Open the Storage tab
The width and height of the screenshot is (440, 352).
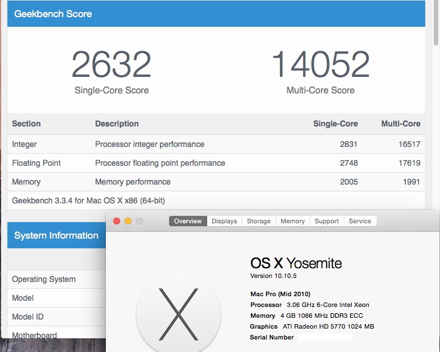tap(259, 221)
